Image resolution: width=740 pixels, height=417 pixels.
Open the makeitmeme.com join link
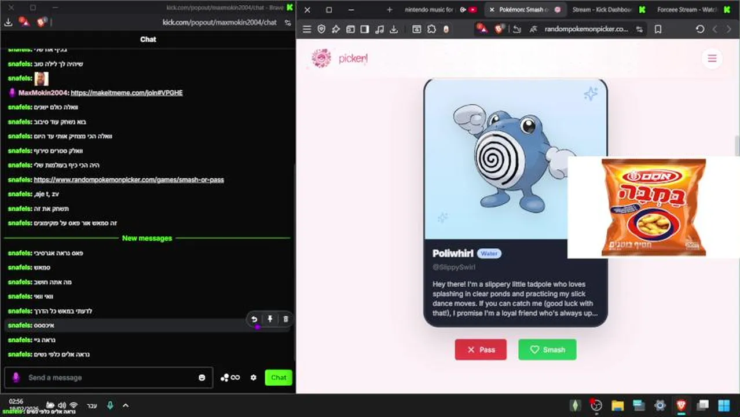126,93
